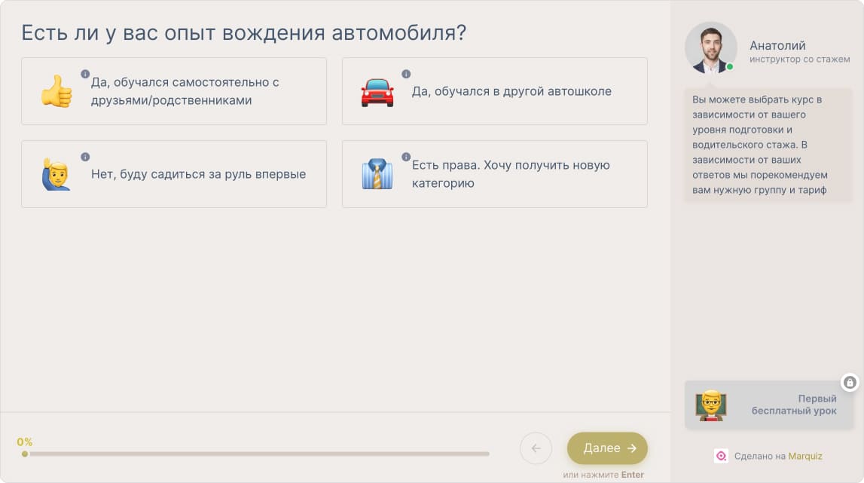The width and height of the screenshot is (864, 483).
Task: Open info tooltip next to 'Да, обучался в другой автошколе'
Action: click(407, 73)
